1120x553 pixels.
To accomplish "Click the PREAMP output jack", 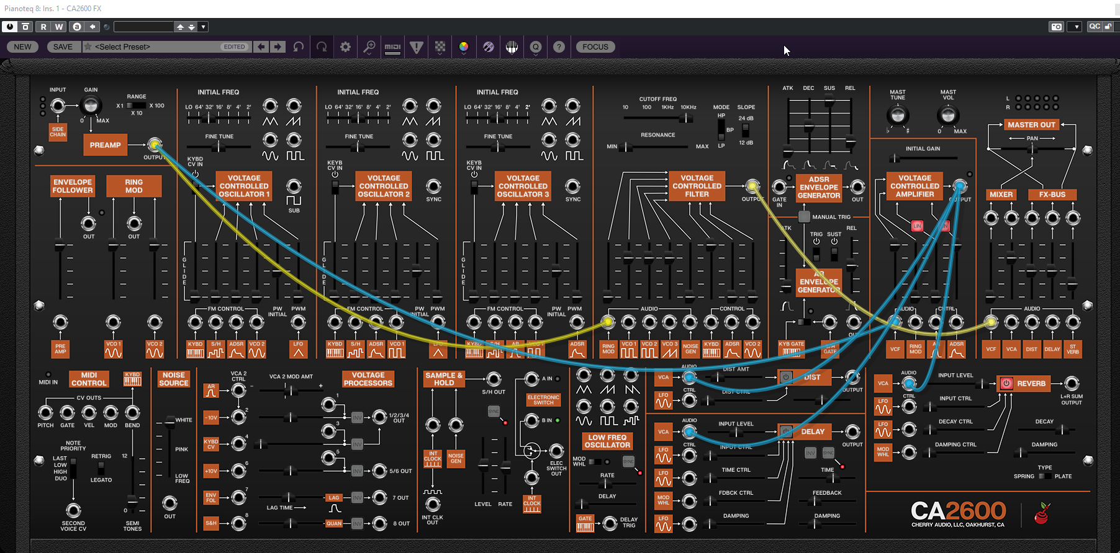I will [x=155, y=144].
